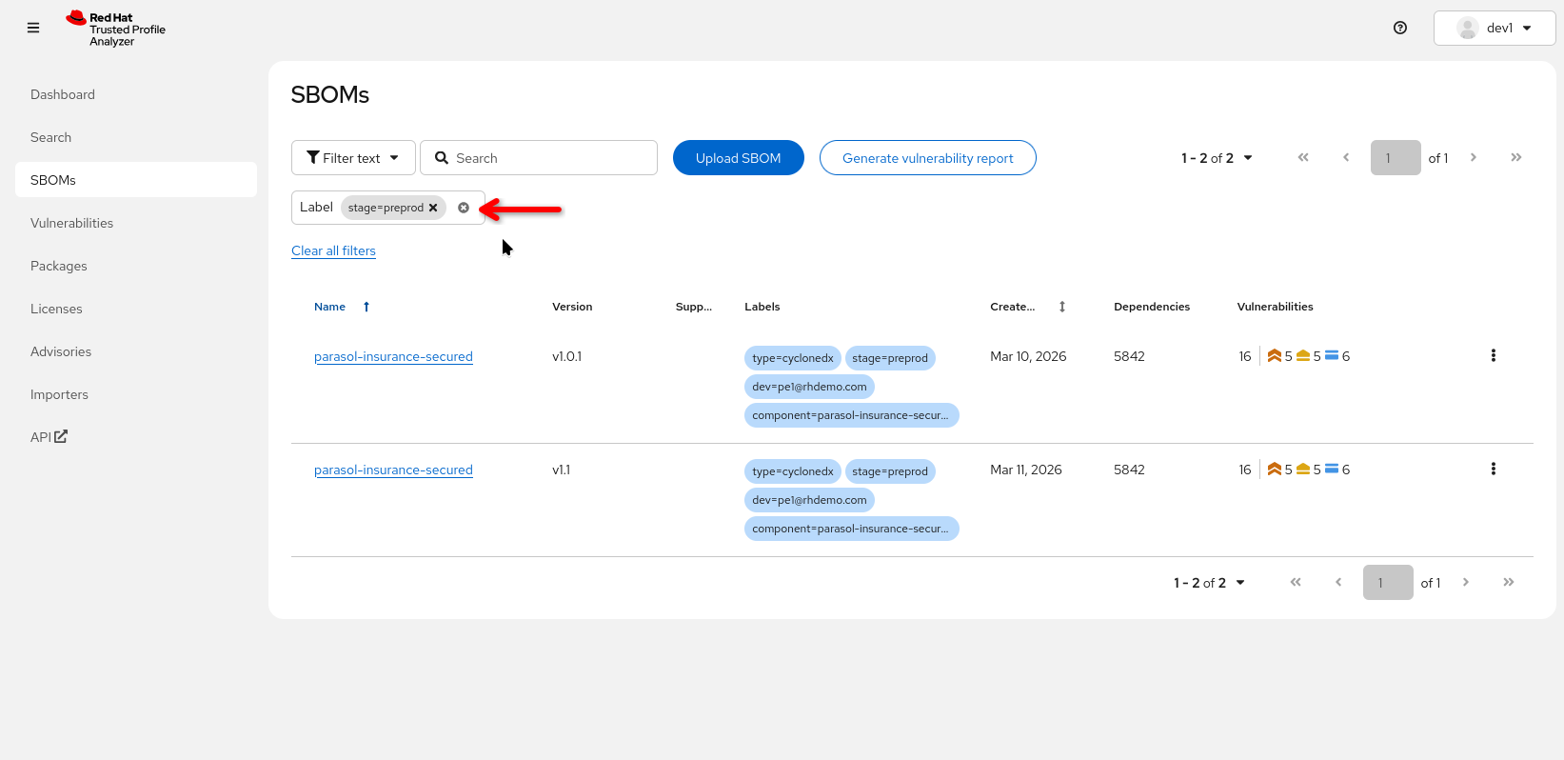This screenshot has width=1564, height=760.
Task: Click component label in v1.1 row
Action: [851, 529]
